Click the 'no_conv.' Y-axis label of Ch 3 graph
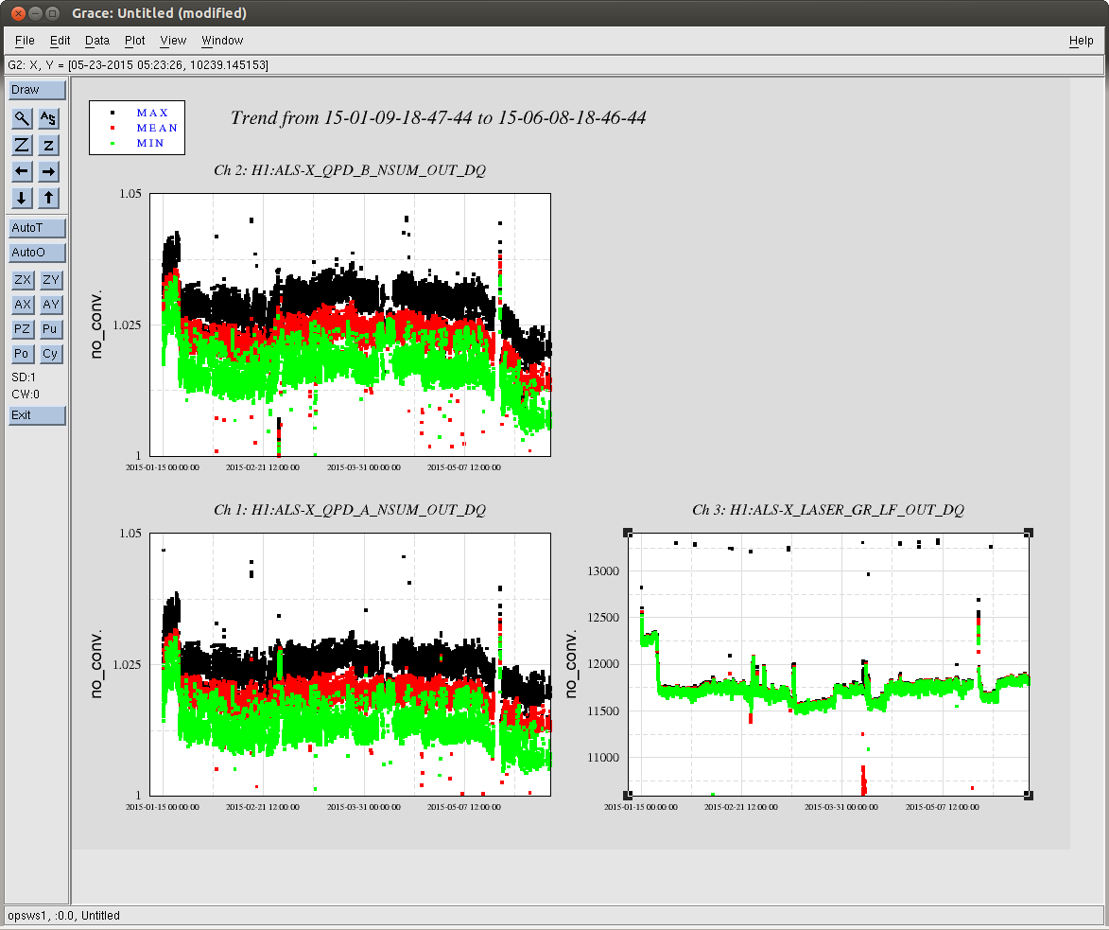1109x930 pixels. coord(571,664)
